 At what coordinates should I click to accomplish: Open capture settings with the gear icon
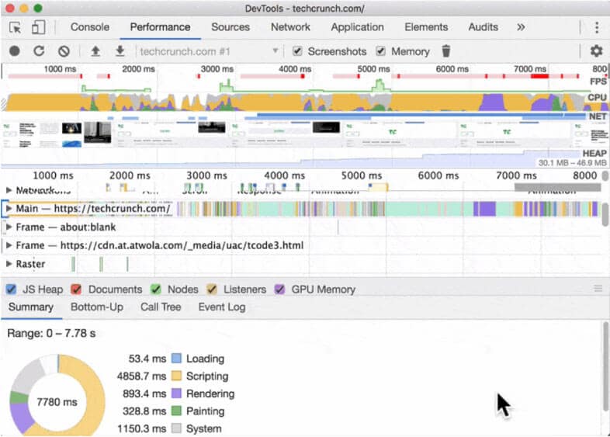click(x=596, y=51)
